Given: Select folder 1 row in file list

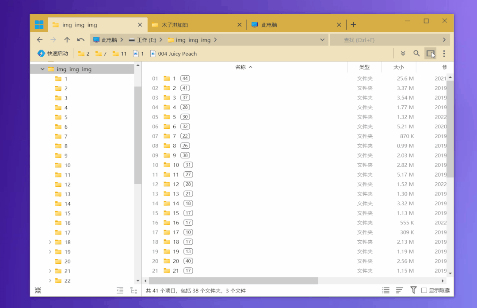Looking at the screenshot, I should (x=295, y=79).
